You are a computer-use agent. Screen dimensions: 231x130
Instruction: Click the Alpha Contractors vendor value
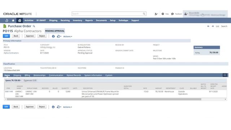11,53
